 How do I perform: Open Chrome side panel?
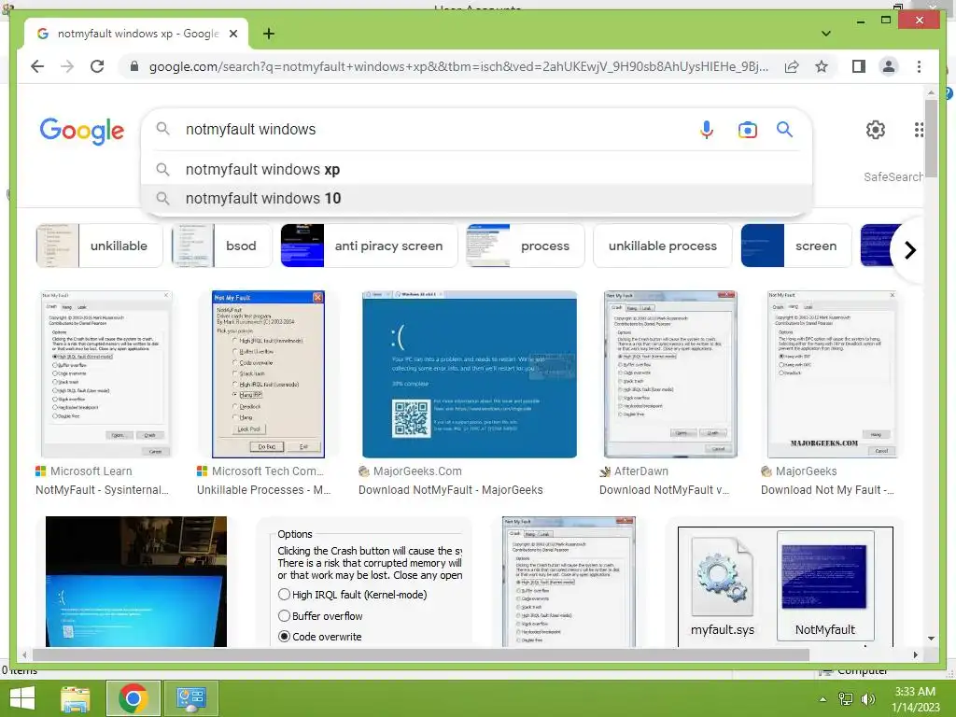click(859, 66)
